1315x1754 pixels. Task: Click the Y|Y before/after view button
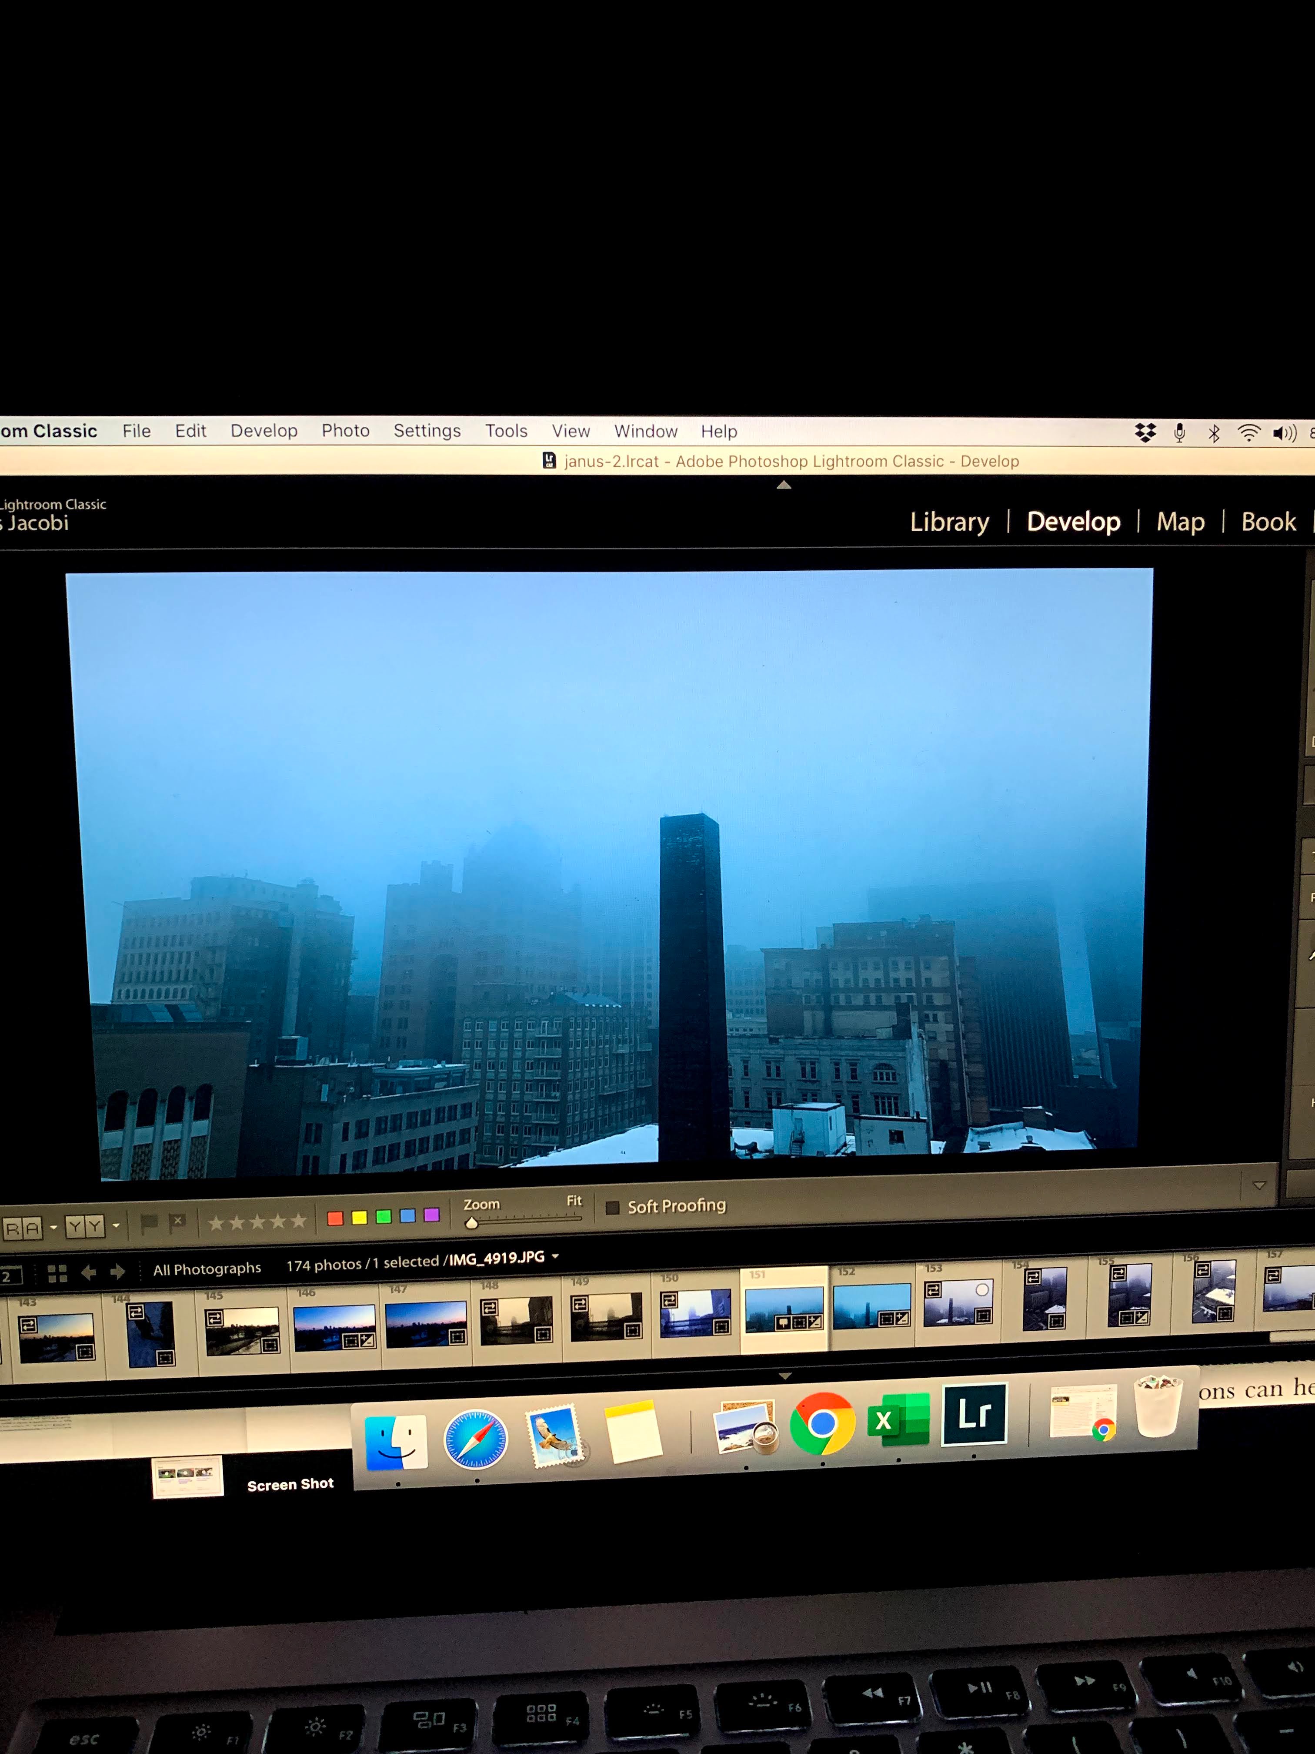85,1227
